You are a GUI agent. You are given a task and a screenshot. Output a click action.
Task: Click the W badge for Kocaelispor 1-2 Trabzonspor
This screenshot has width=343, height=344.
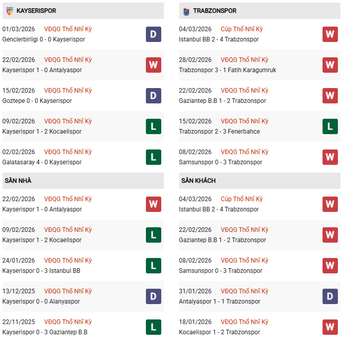pyautogui.click(x=330, y=327)
